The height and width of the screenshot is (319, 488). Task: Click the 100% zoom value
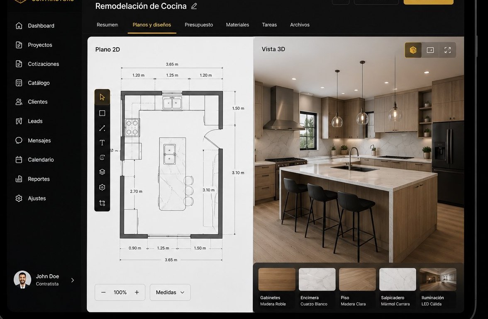[x=120, y=292]
